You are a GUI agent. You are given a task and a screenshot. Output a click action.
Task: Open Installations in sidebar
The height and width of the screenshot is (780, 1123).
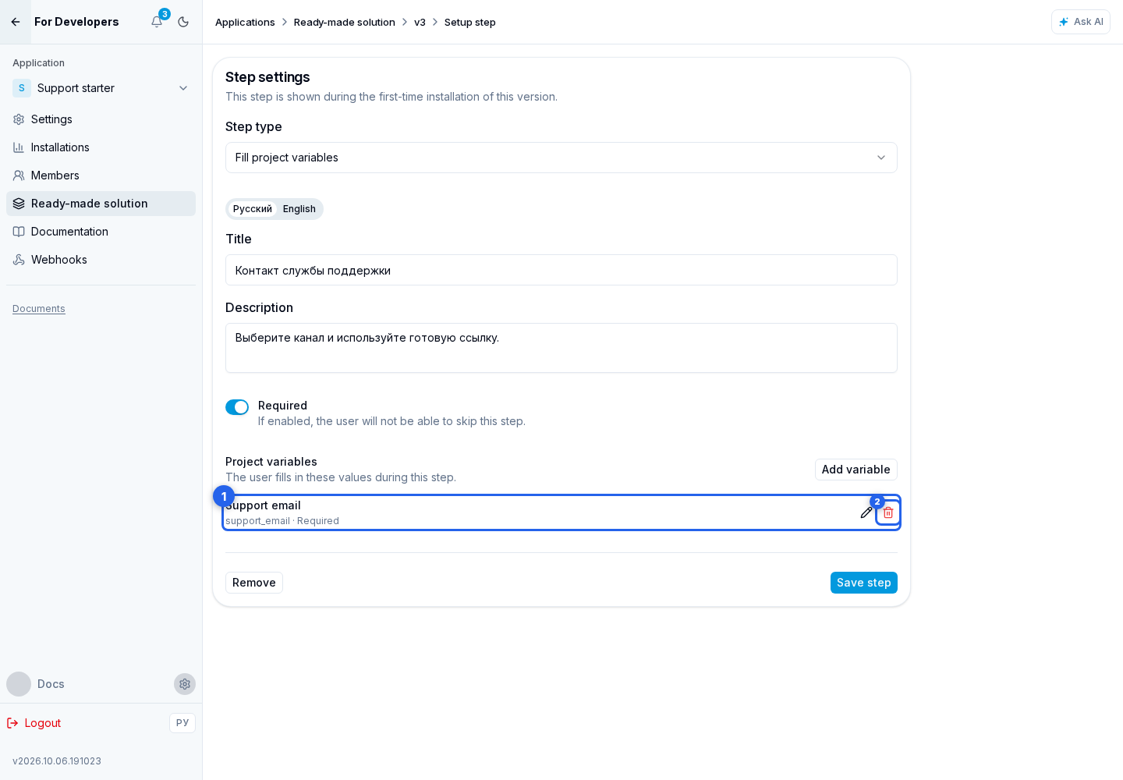click(101, 147)
